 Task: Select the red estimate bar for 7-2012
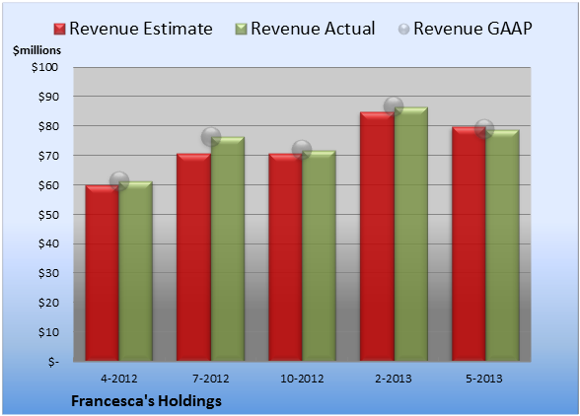[193, 257]
